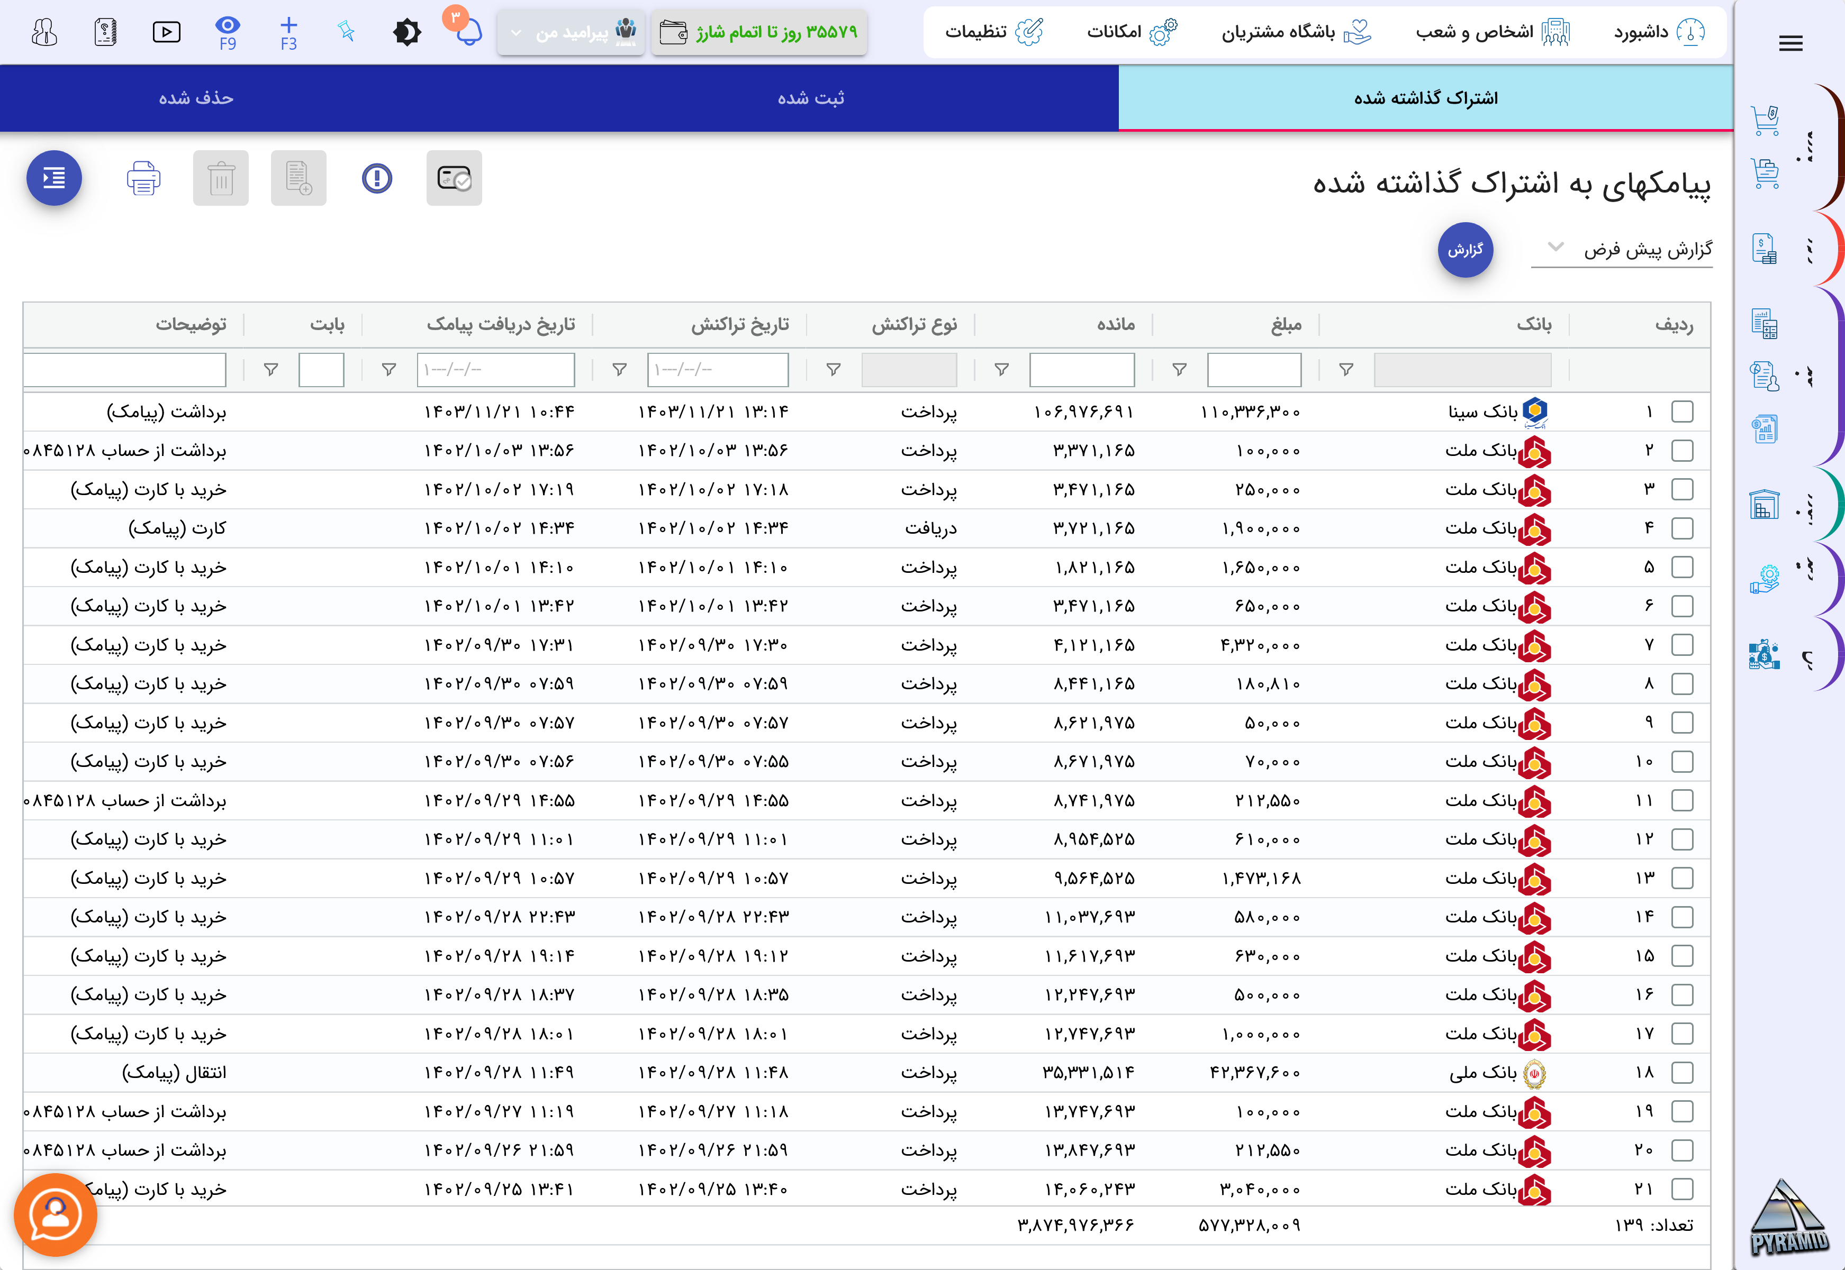Switch to the حذف شده tab
This screenshot has width=1845, height=1270.
[196, 98]
